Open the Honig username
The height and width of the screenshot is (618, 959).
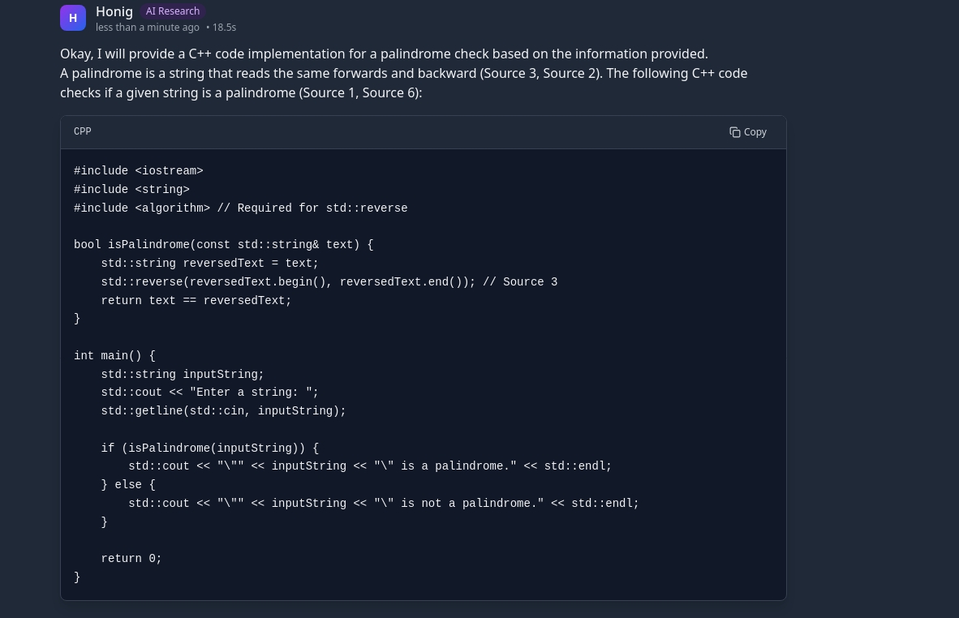[114, 11]
